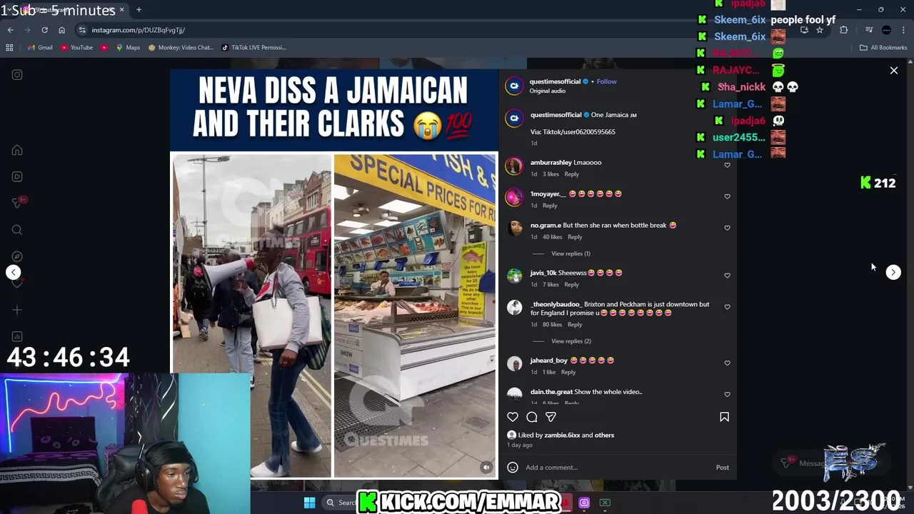This screenshot has height=514, width=914.
Task: Click the video thumbnail of woman with megaphone
Action: click(x=251, y=316)
